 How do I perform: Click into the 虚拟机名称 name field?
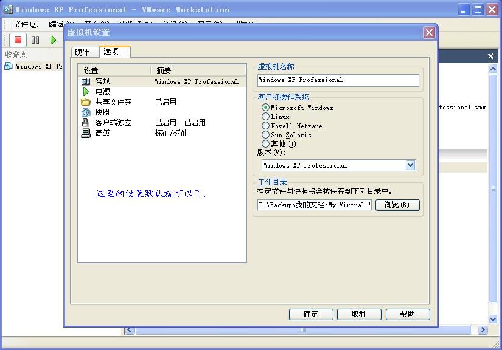pos(338,80)
